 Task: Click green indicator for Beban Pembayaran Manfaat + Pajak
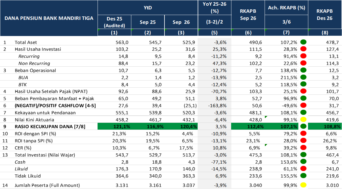pos(303,98)
